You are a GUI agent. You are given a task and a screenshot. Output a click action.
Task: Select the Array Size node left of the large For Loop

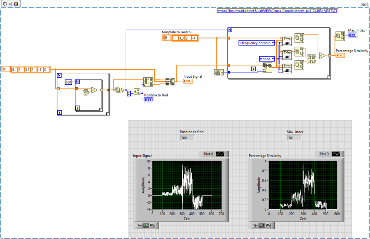click(219, 72)
